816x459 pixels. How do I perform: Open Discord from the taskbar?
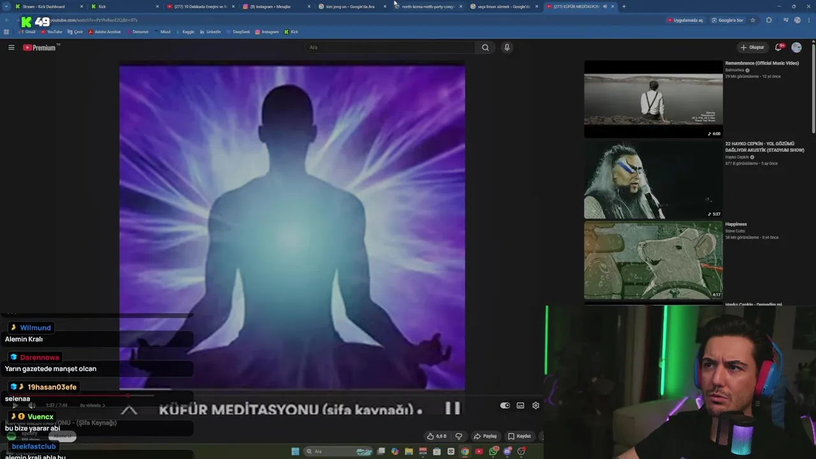click(507, 451)
